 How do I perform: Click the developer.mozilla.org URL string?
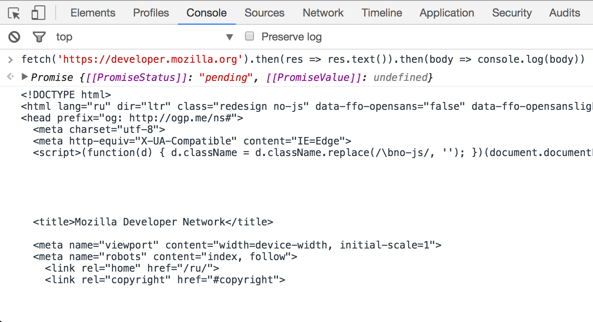pyautogui.click(x=150, y=59)
